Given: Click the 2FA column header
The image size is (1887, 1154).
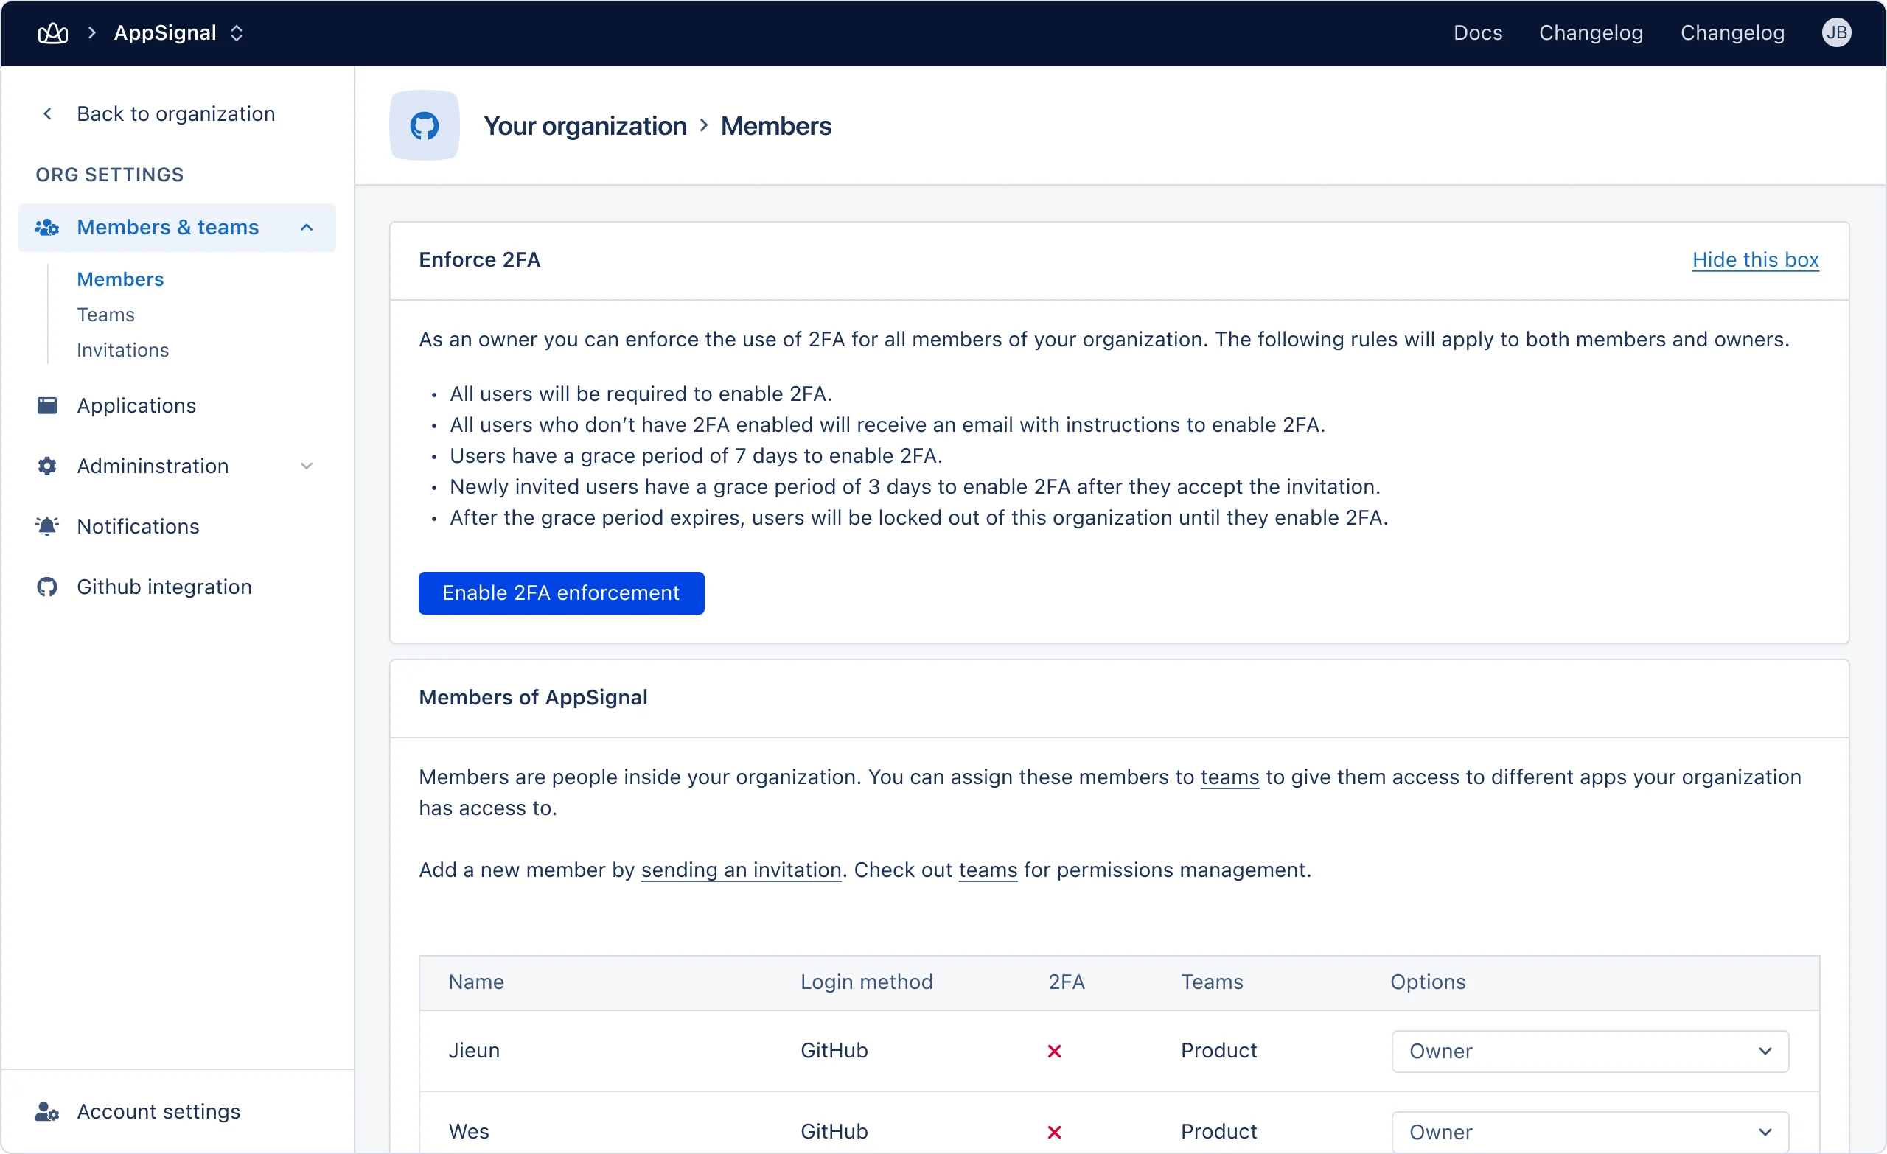Looking at the screenshot, I should click(x=1066, y=982).
